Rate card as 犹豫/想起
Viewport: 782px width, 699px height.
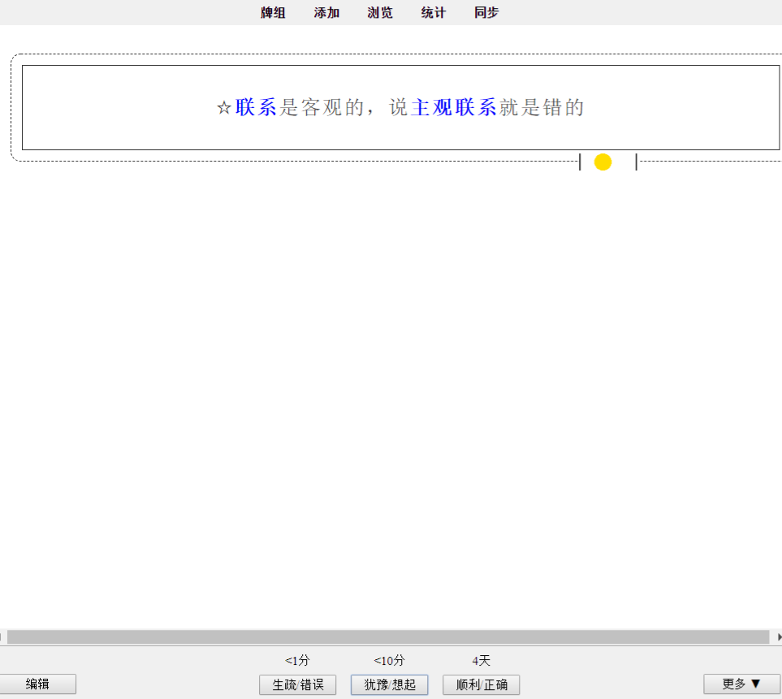point(390,684)
